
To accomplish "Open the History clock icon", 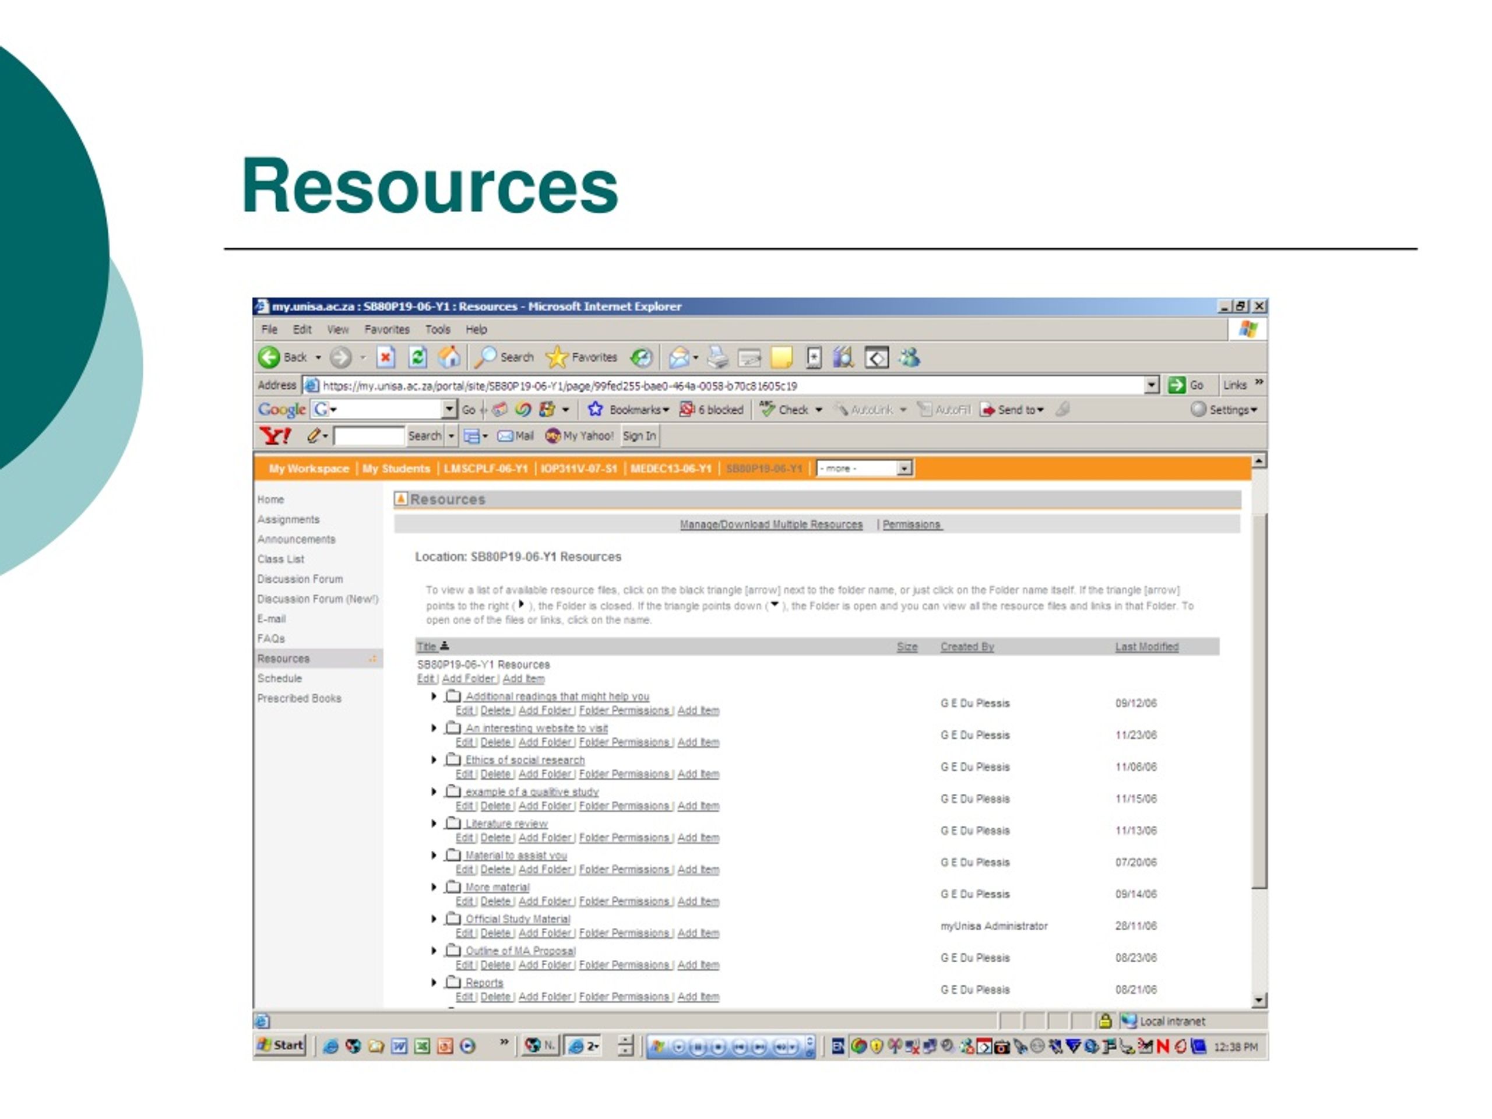I will pos(641,357).
